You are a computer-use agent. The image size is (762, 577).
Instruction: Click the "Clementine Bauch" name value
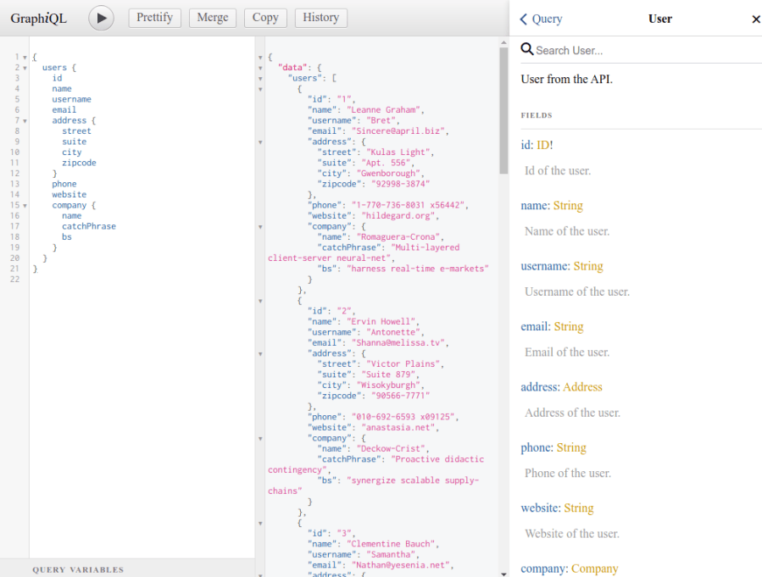(390, 544)
